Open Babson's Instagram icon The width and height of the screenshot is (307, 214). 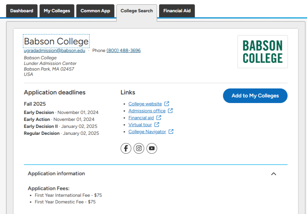tap(139, 148)
